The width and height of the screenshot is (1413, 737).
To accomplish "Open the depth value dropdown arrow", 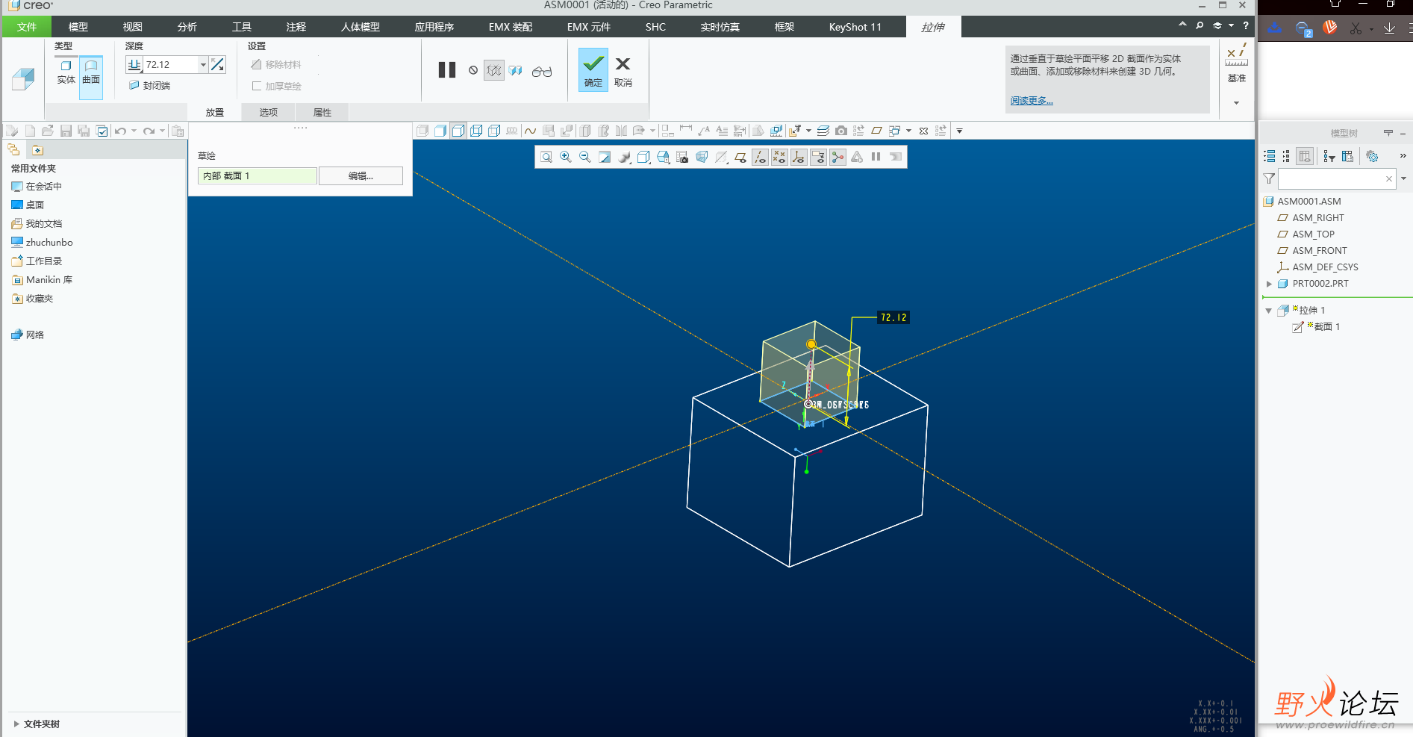I will pyautogui.click(x=203, y=65).
